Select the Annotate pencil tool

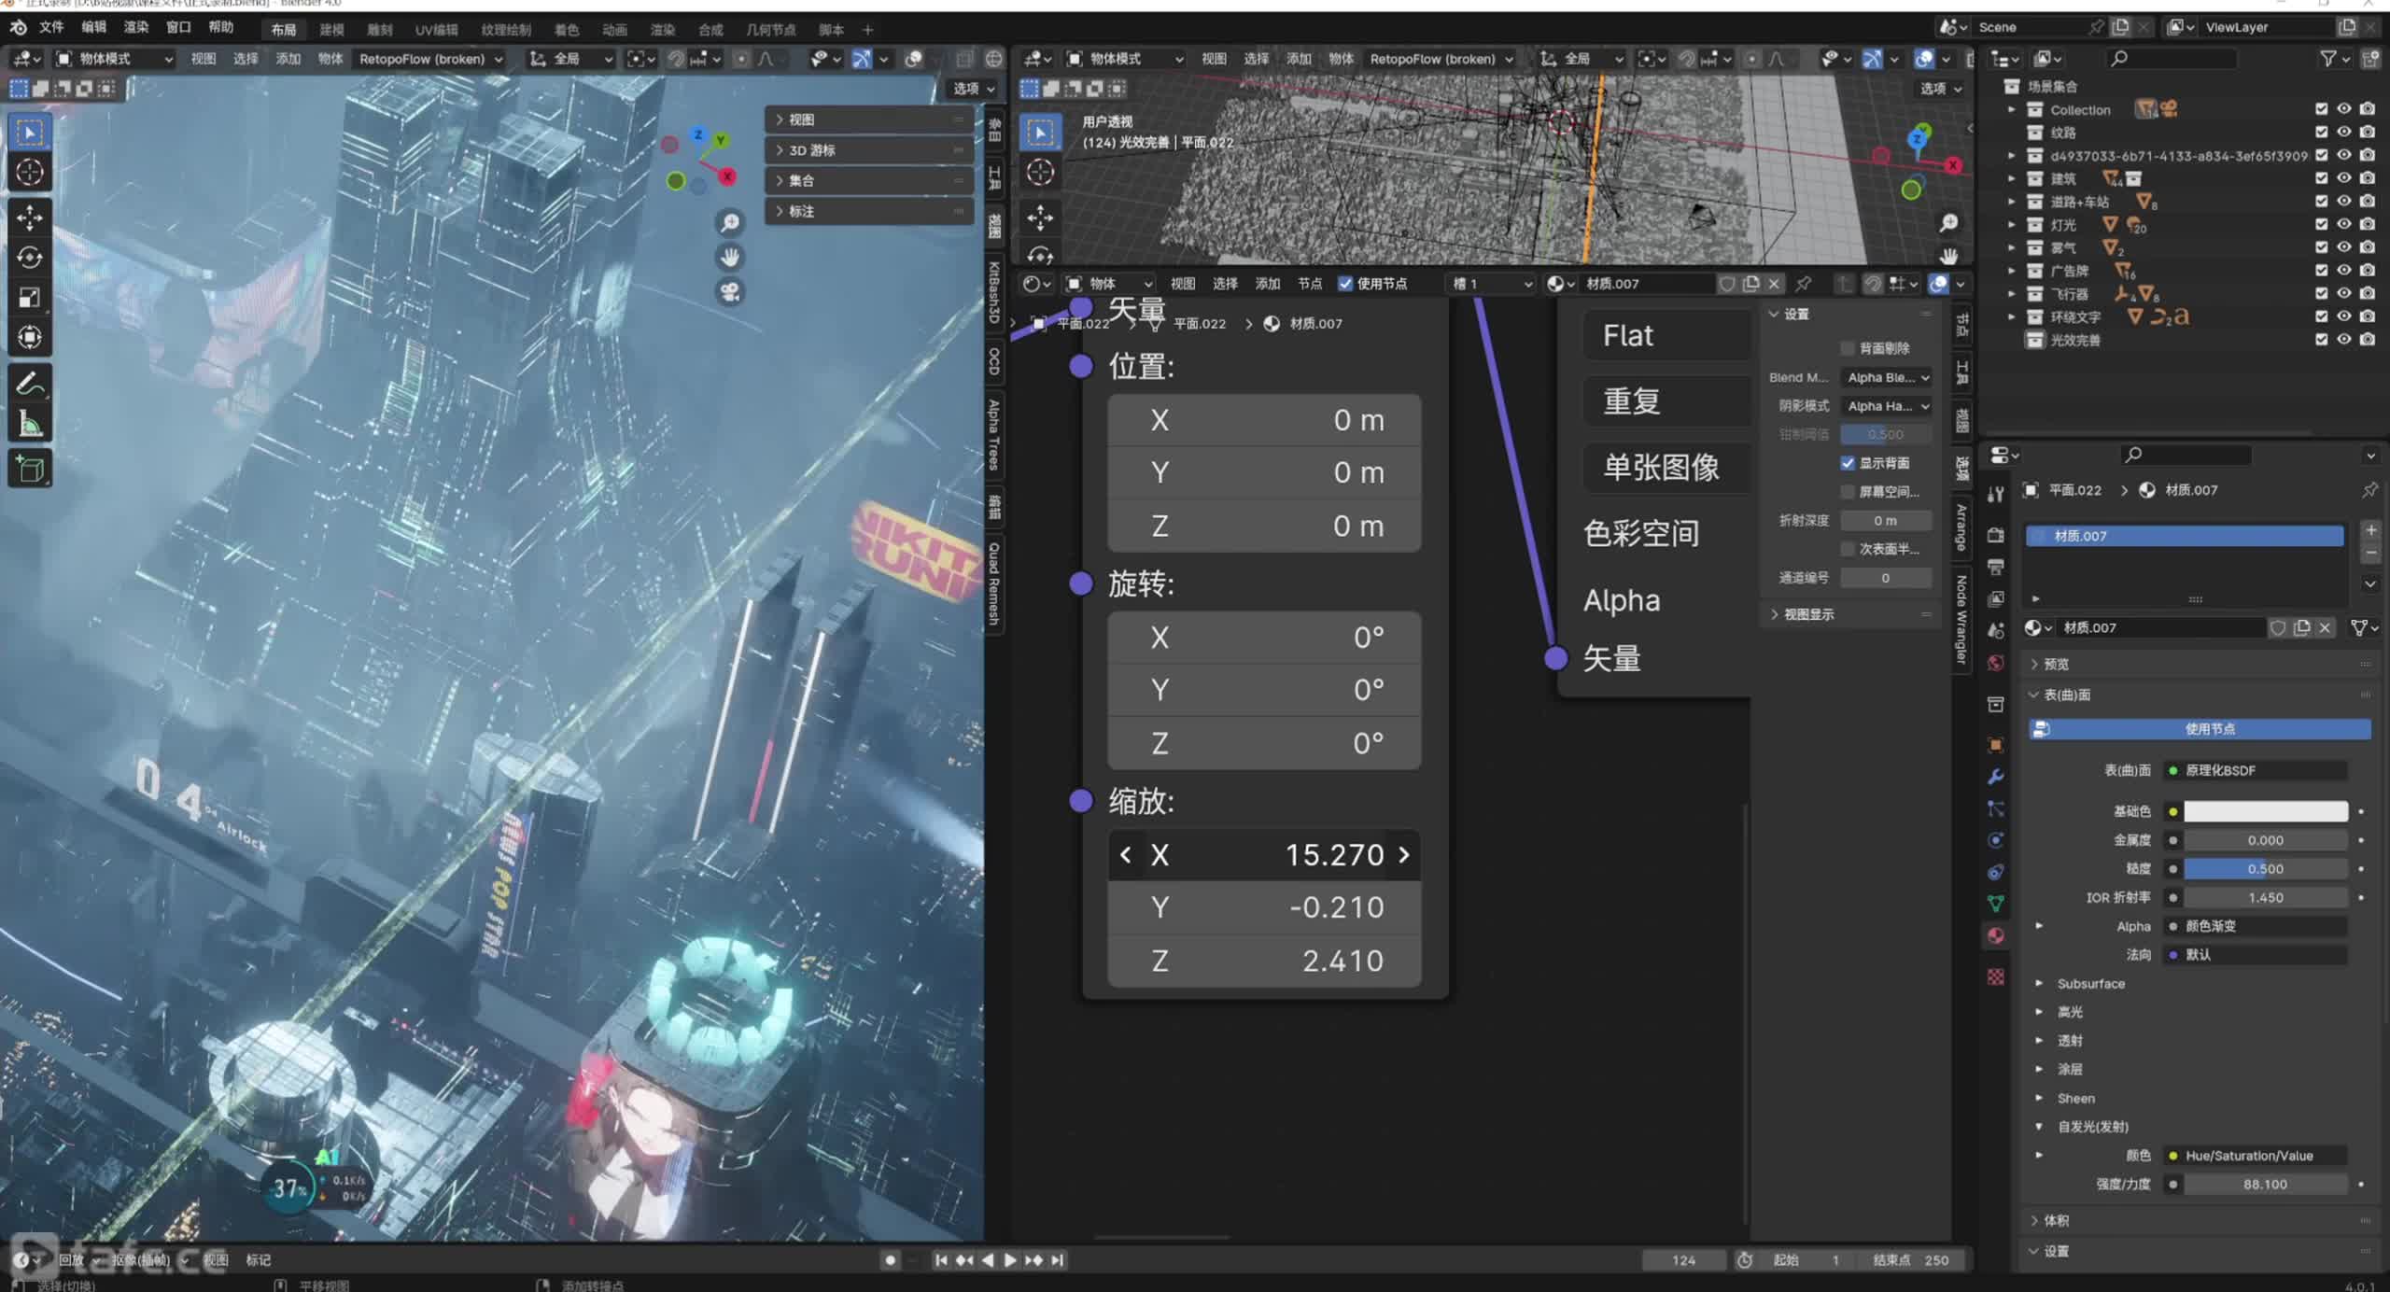30,383
